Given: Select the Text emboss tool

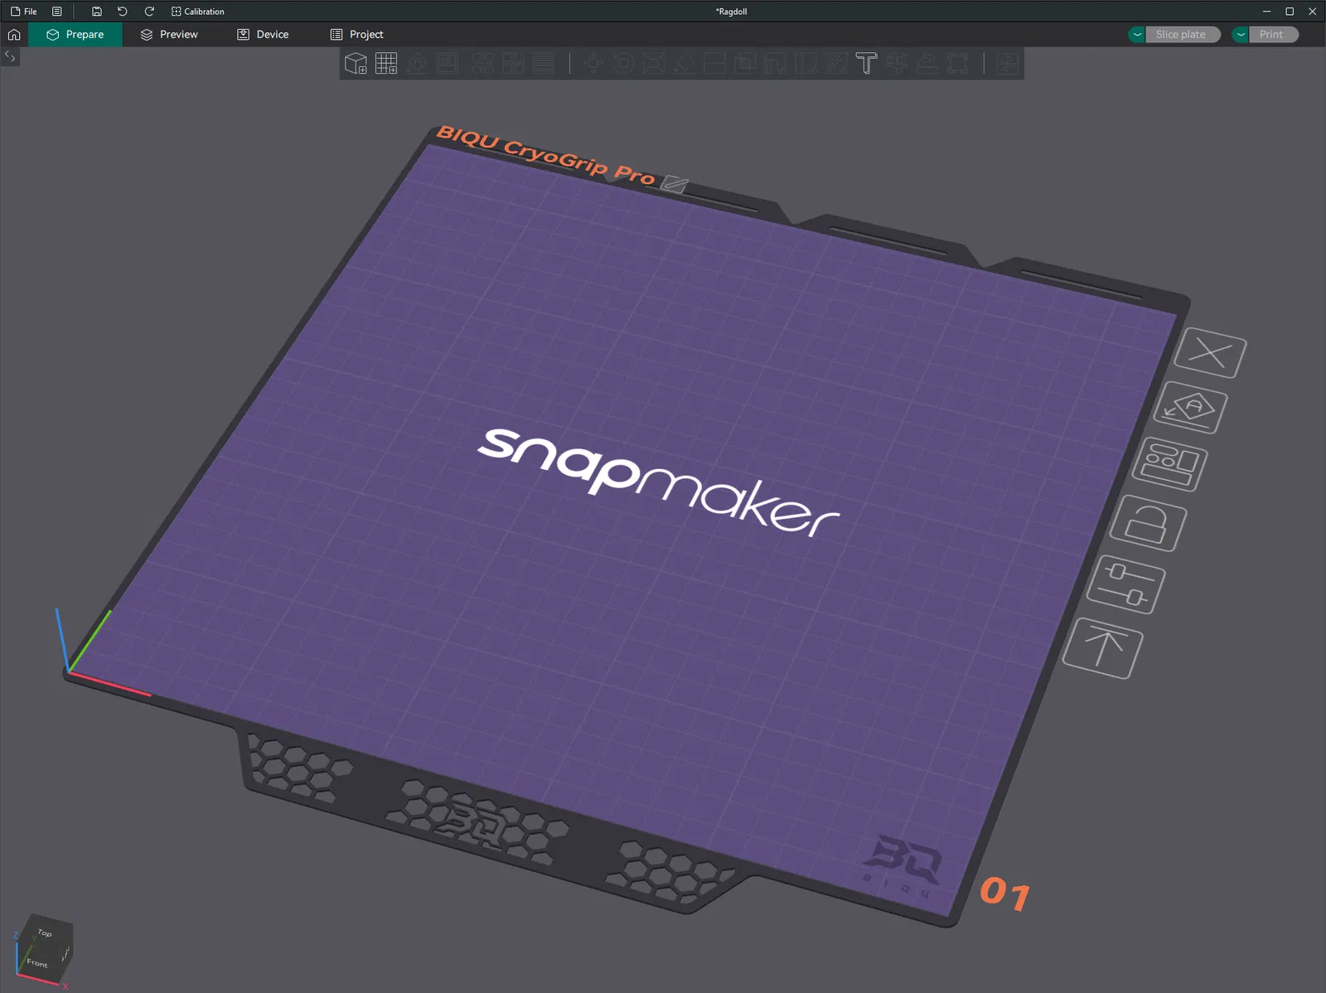Looking at the screenshot, I should 866,64.
